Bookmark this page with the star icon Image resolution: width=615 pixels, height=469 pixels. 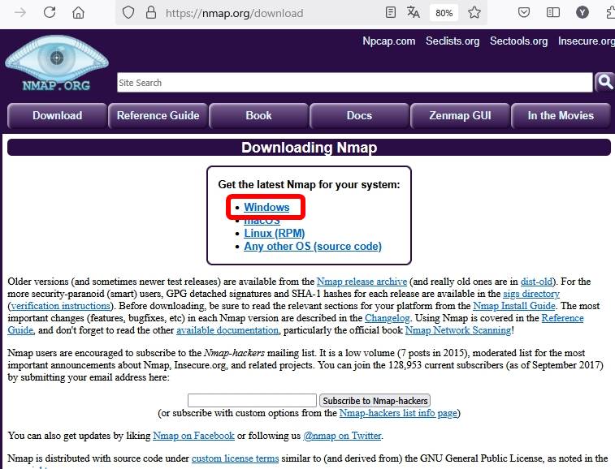coord(474,12)
